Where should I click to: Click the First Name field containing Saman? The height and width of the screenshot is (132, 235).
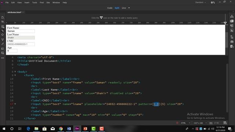tap(21, 31)
